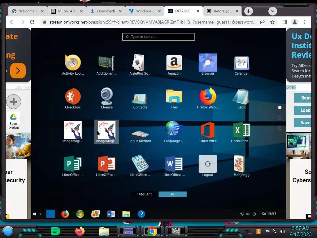Launch LibreOffice Calc (green X icon)
Image resolution: width=317 pixels, height=238 pixels.
(x=241, y=132)
